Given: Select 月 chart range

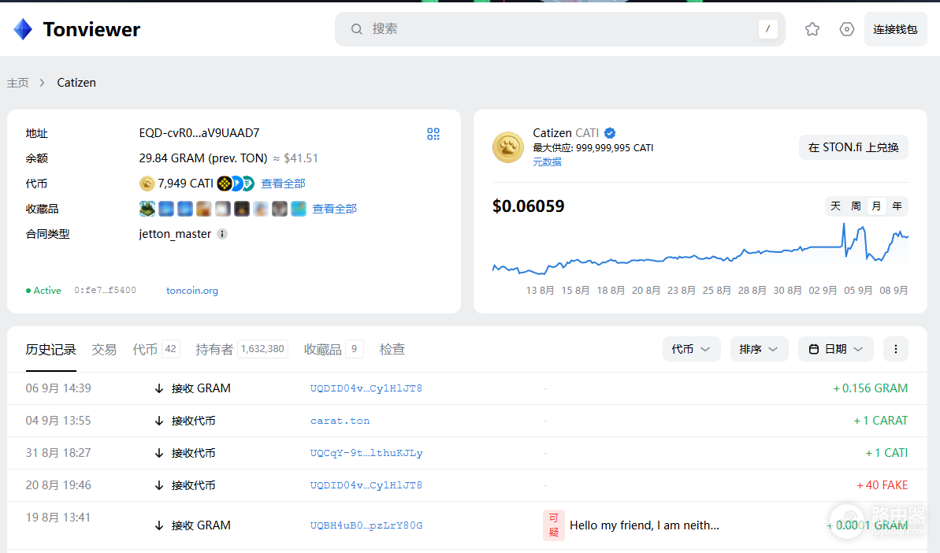Looking at the screenshot, I should click(876, 206).
